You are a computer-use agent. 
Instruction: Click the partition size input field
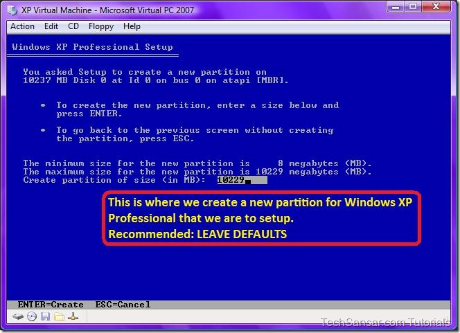coord(242,180)
